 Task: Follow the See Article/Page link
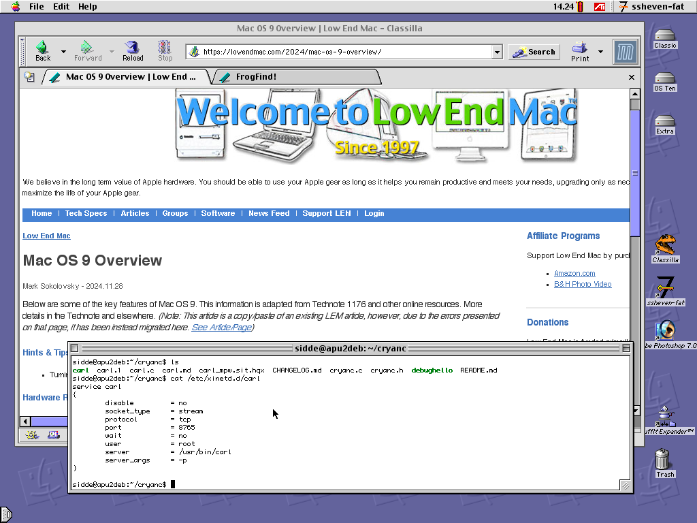222,328
